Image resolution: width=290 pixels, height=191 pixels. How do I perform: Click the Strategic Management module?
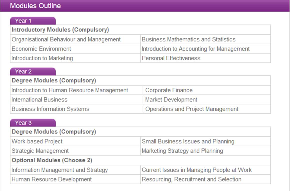[40, 151]
